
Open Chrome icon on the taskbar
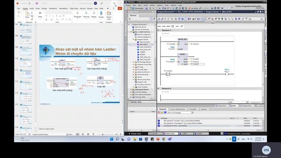coord(164,139)
